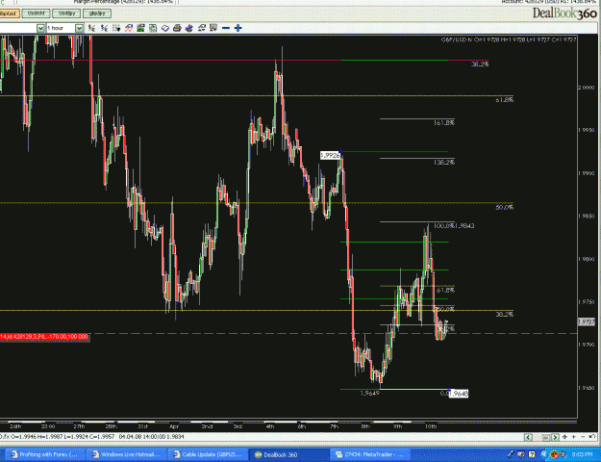The image size is (601, 462).
Task: Switch to the orange Gbpusd chart tab
Action: [9, 13]
